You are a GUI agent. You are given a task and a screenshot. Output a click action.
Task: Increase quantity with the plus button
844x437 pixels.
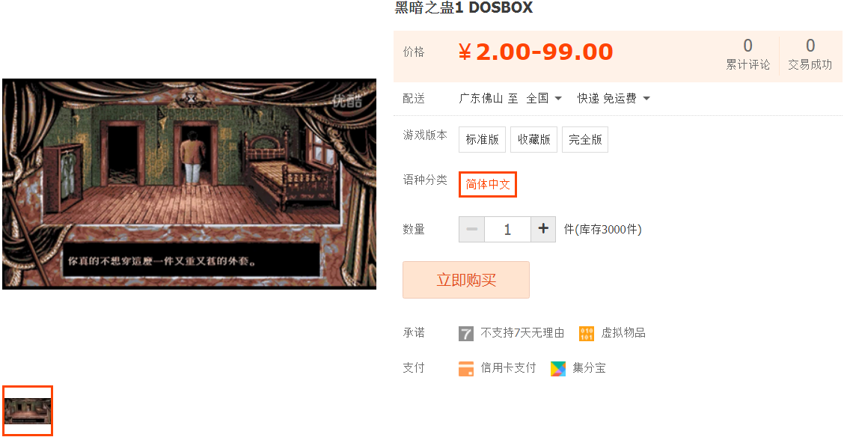point(543,229)
